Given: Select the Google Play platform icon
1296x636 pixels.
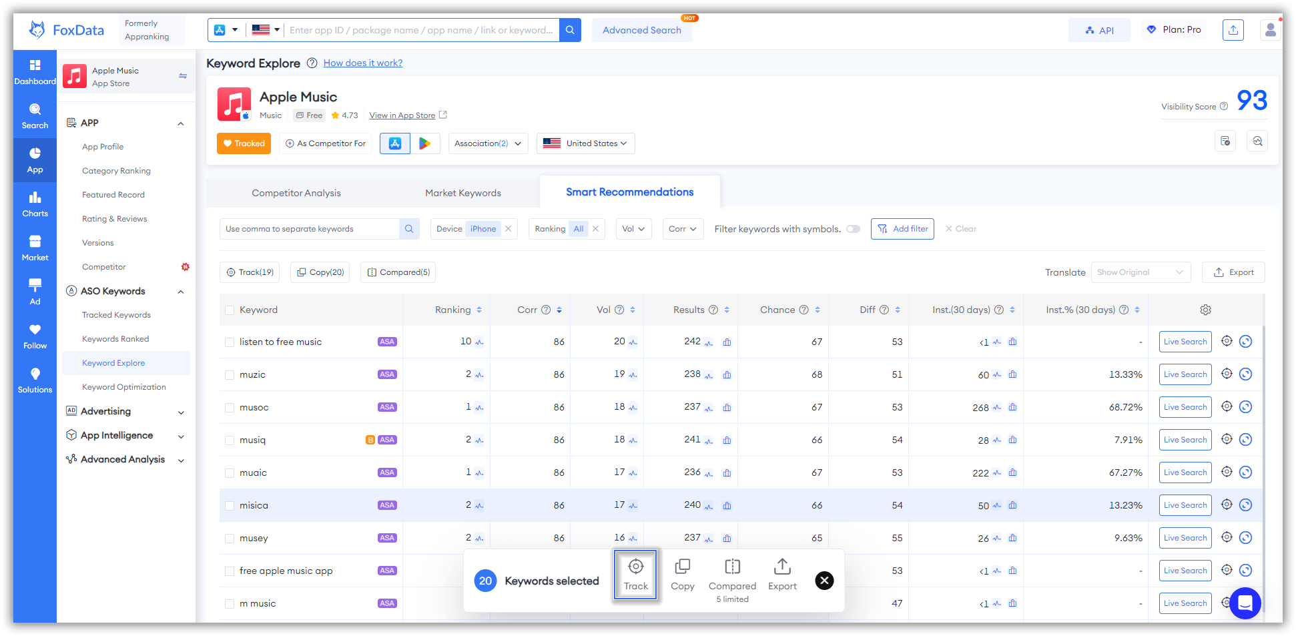Looking at the screenshot, I should tap(424, 143).
